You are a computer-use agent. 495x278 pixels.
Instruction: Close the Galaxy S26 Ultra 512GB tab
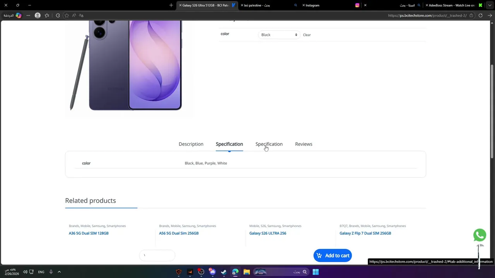(x=180, y=5)
